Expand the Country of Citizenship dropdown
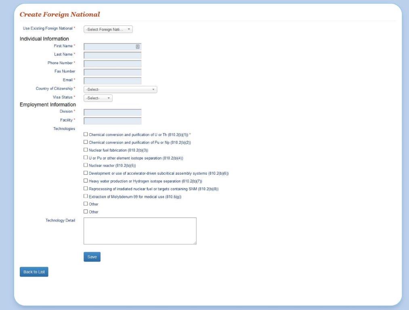This screenshot has width=409, height=310. point(120,90)
